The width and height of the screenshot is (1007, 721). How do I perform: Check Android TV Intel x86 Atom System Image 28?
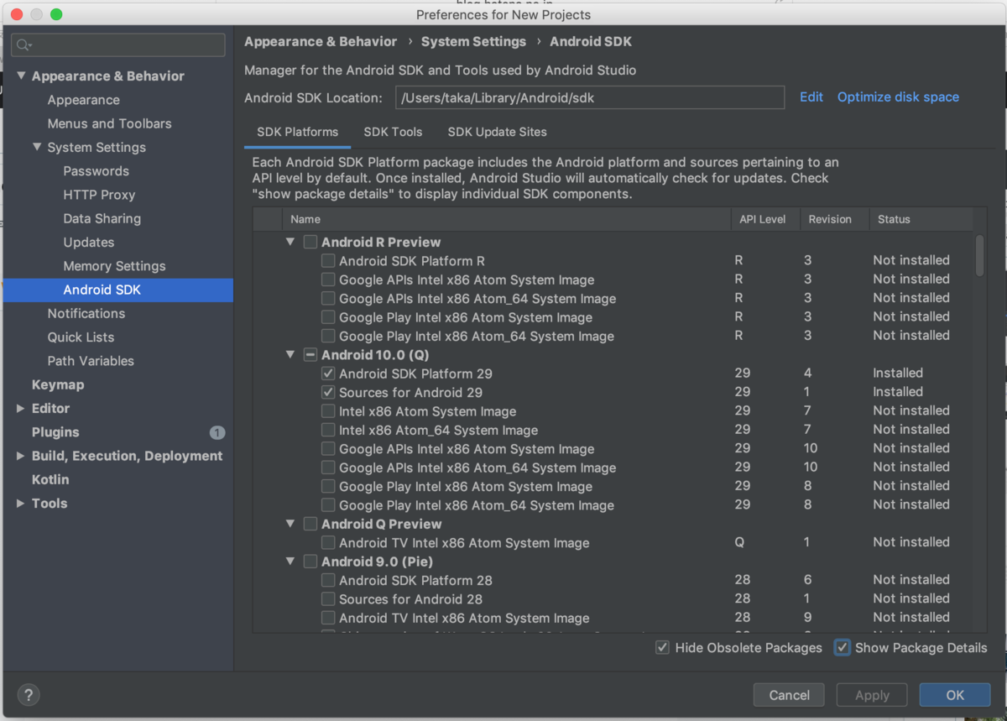[x=328, y=618]
